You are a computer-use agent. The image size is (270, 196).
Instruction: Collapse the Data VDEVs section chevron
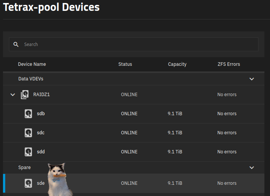pyautogui.click(x=252, y=79)
